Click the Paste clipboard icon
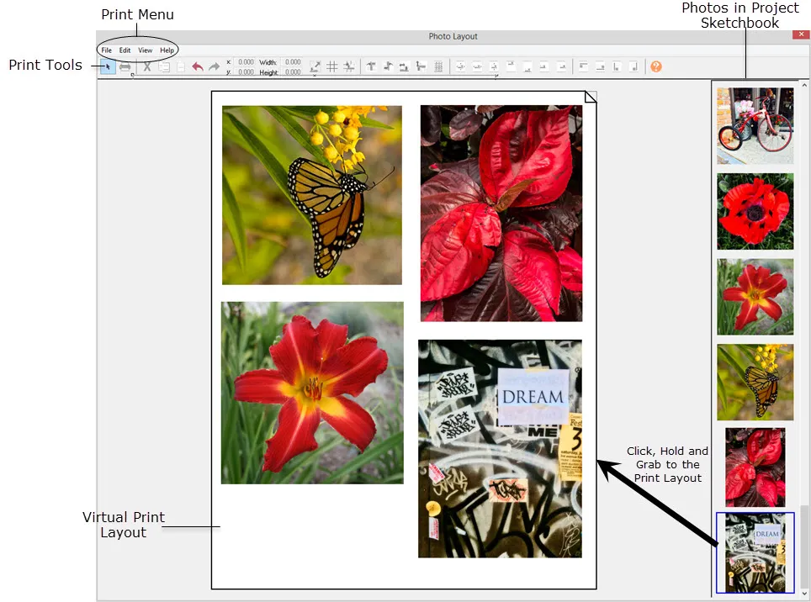This screenshot has height=602, width=811. (181, 66)
